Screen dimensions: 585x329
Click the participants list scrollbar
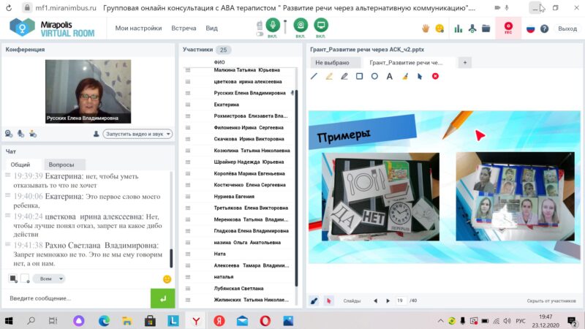297,186
